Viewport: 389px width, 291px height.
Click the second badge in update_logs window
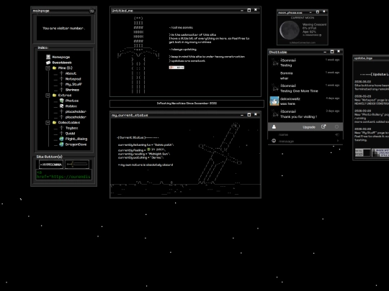point(380,152)
